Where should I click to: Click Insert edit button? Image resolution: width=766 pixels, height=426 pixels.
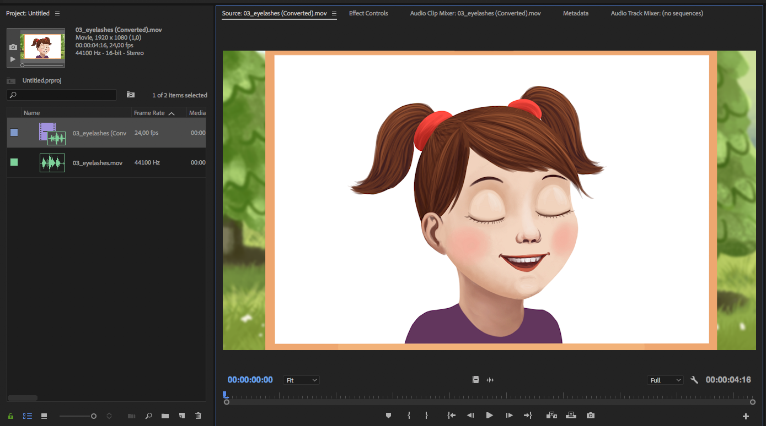551,416
